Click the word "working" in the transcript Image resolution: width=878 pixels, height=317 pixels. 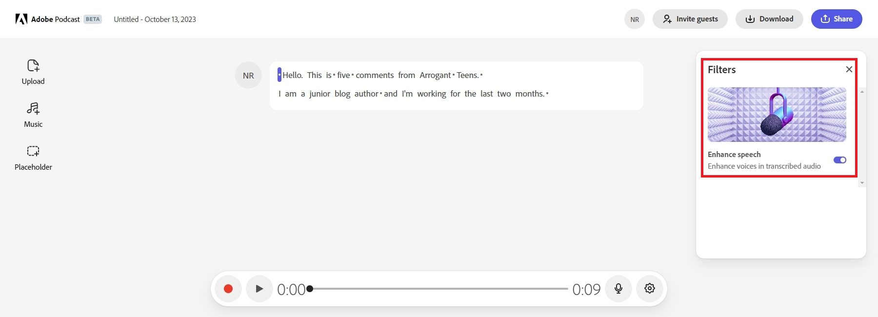pyautogui.click(x=432, y=94)
